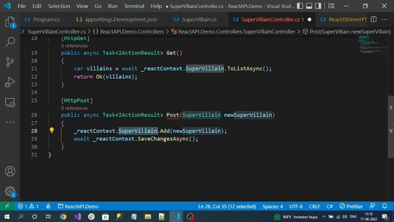Click the editor vertical scrollbar
Image resolution: width=394 pixels, height=222 pixels.
coord(391,126)
